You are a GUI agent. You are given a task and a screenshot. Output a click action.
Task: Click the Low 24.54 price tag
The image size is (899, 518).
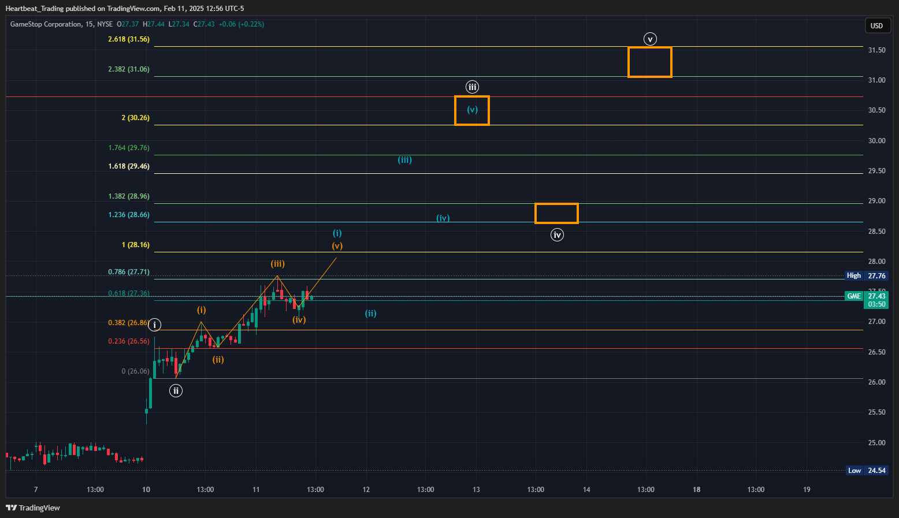point(866,471)
